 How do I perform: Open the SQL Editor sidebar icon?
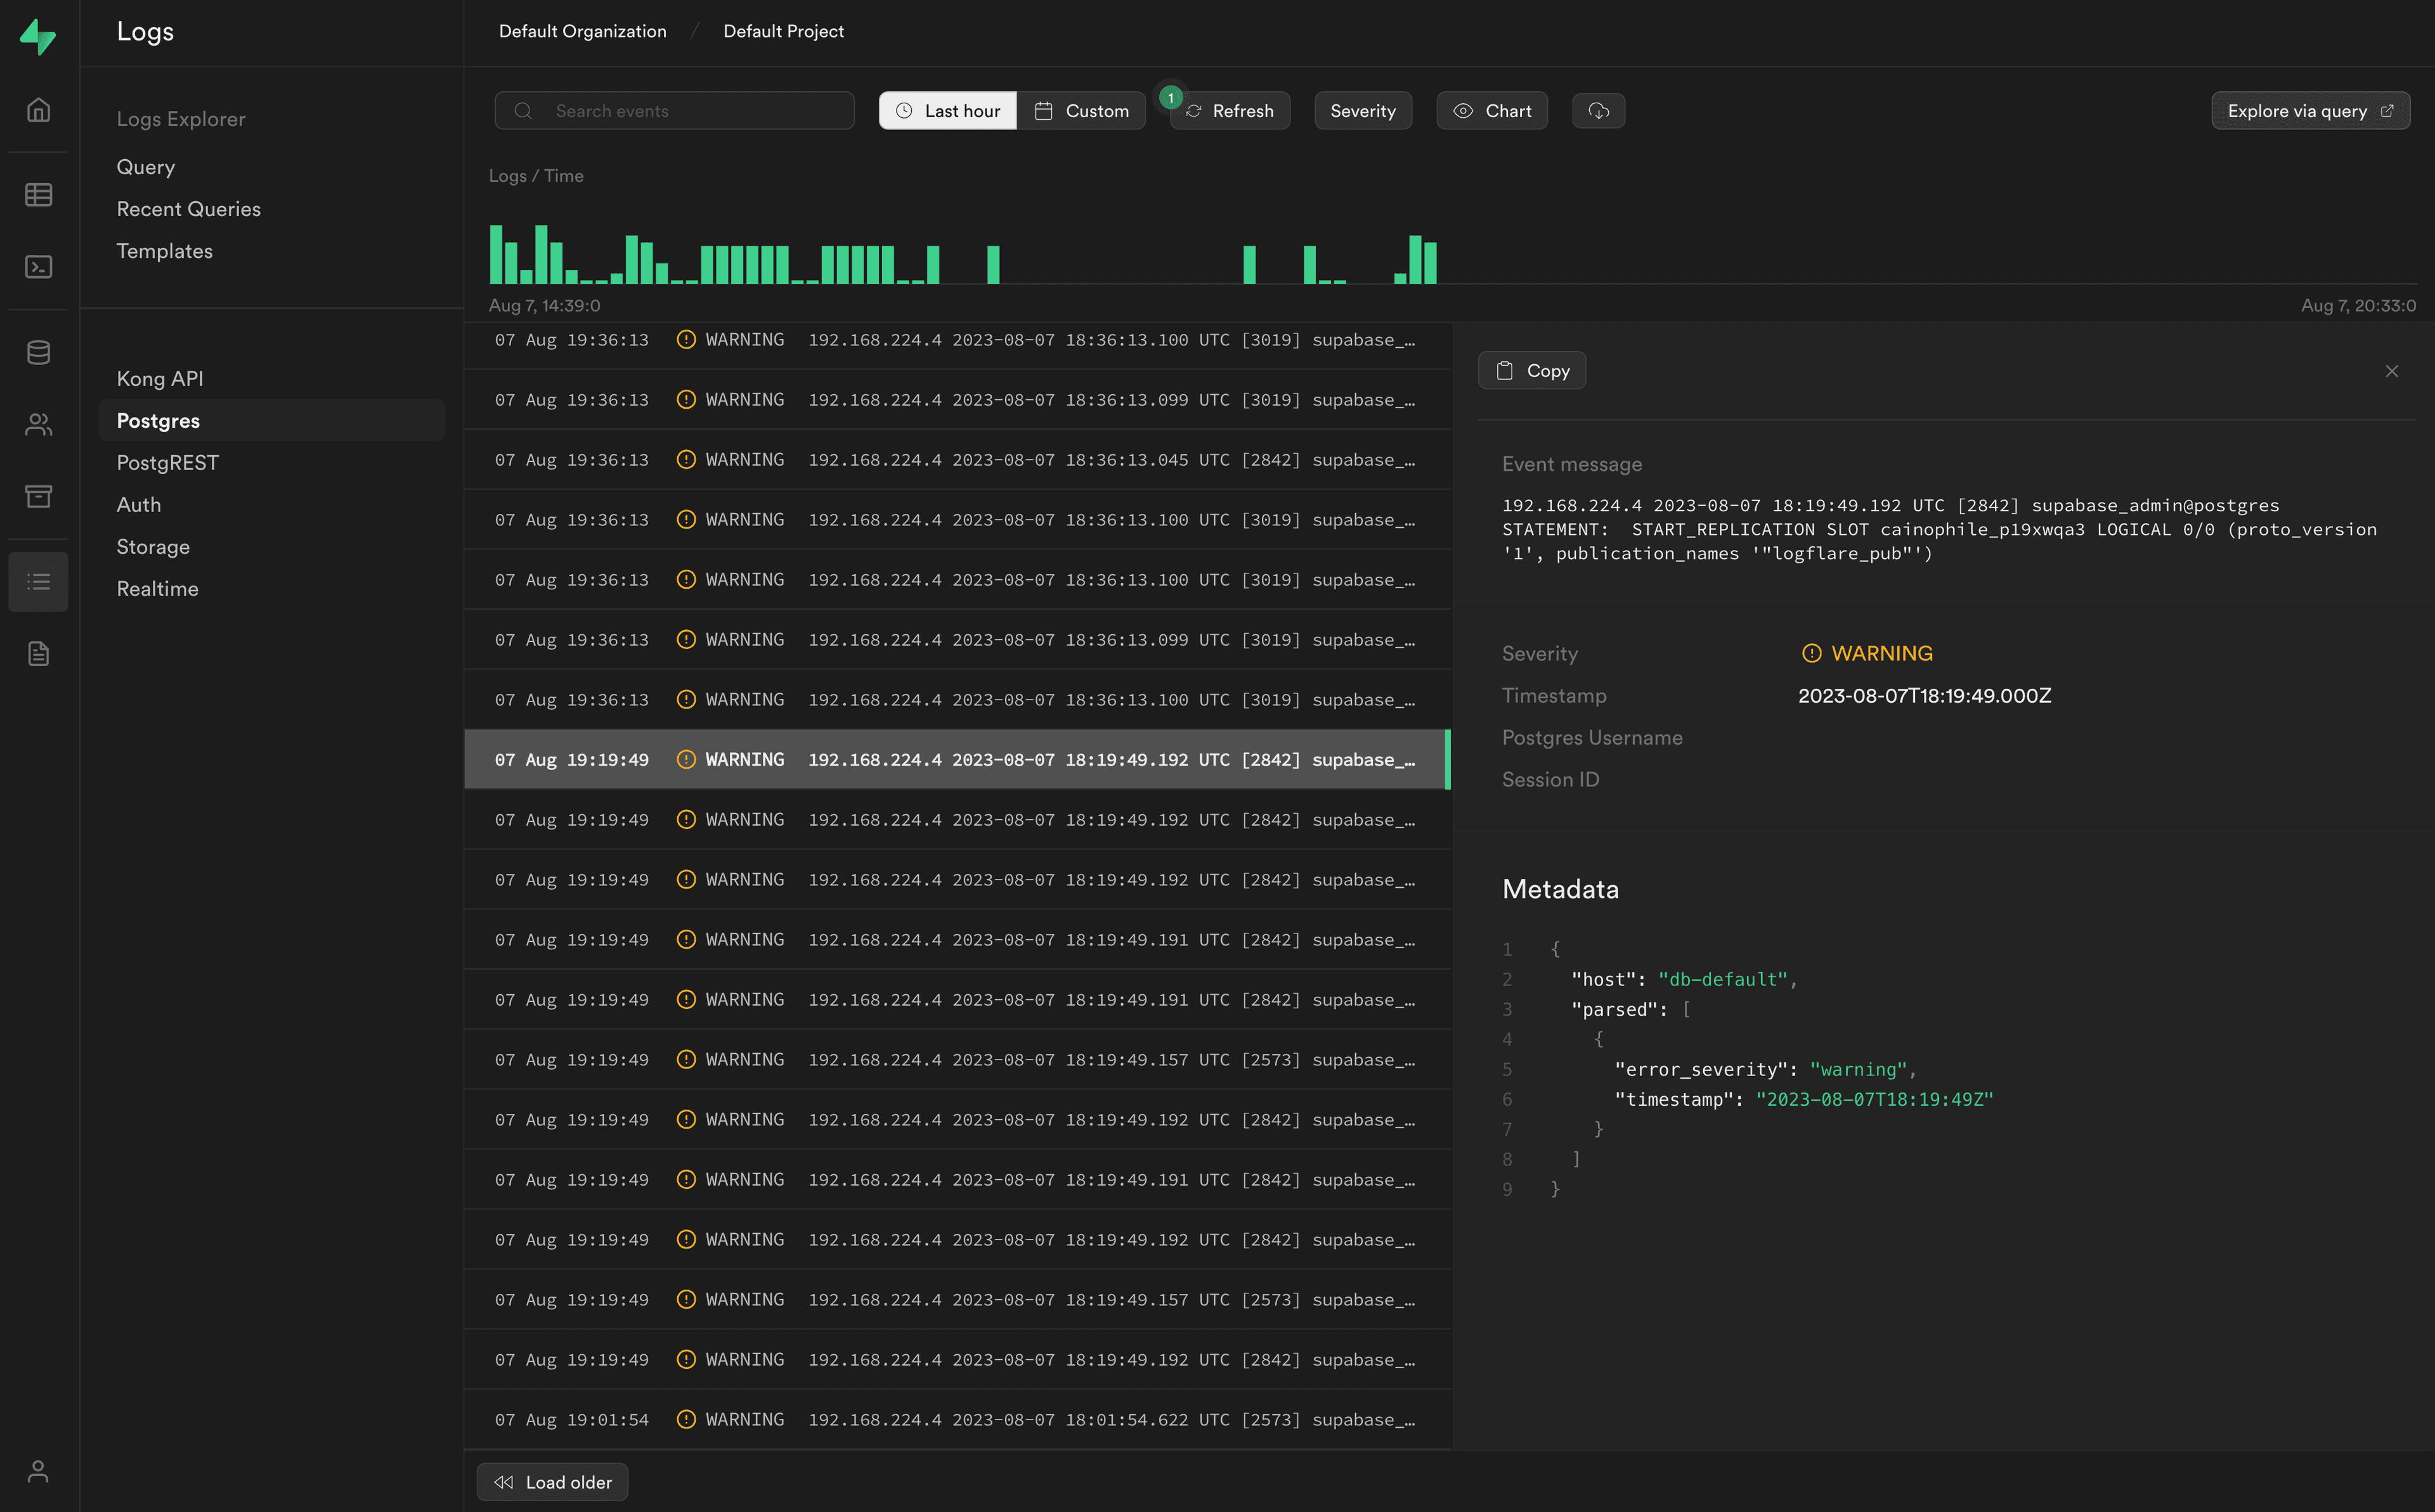(38, 267)
